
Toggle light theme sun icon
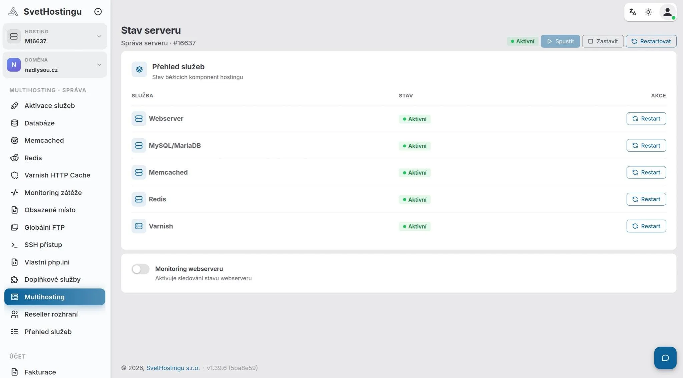tap(648, 12)
